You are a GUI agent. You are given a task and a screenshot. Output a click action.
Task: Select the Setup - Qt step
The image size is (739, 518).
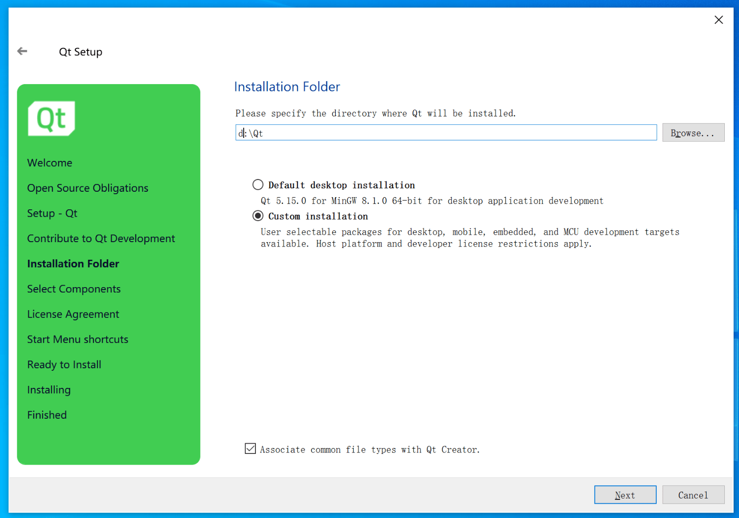[x=52, y=213]
